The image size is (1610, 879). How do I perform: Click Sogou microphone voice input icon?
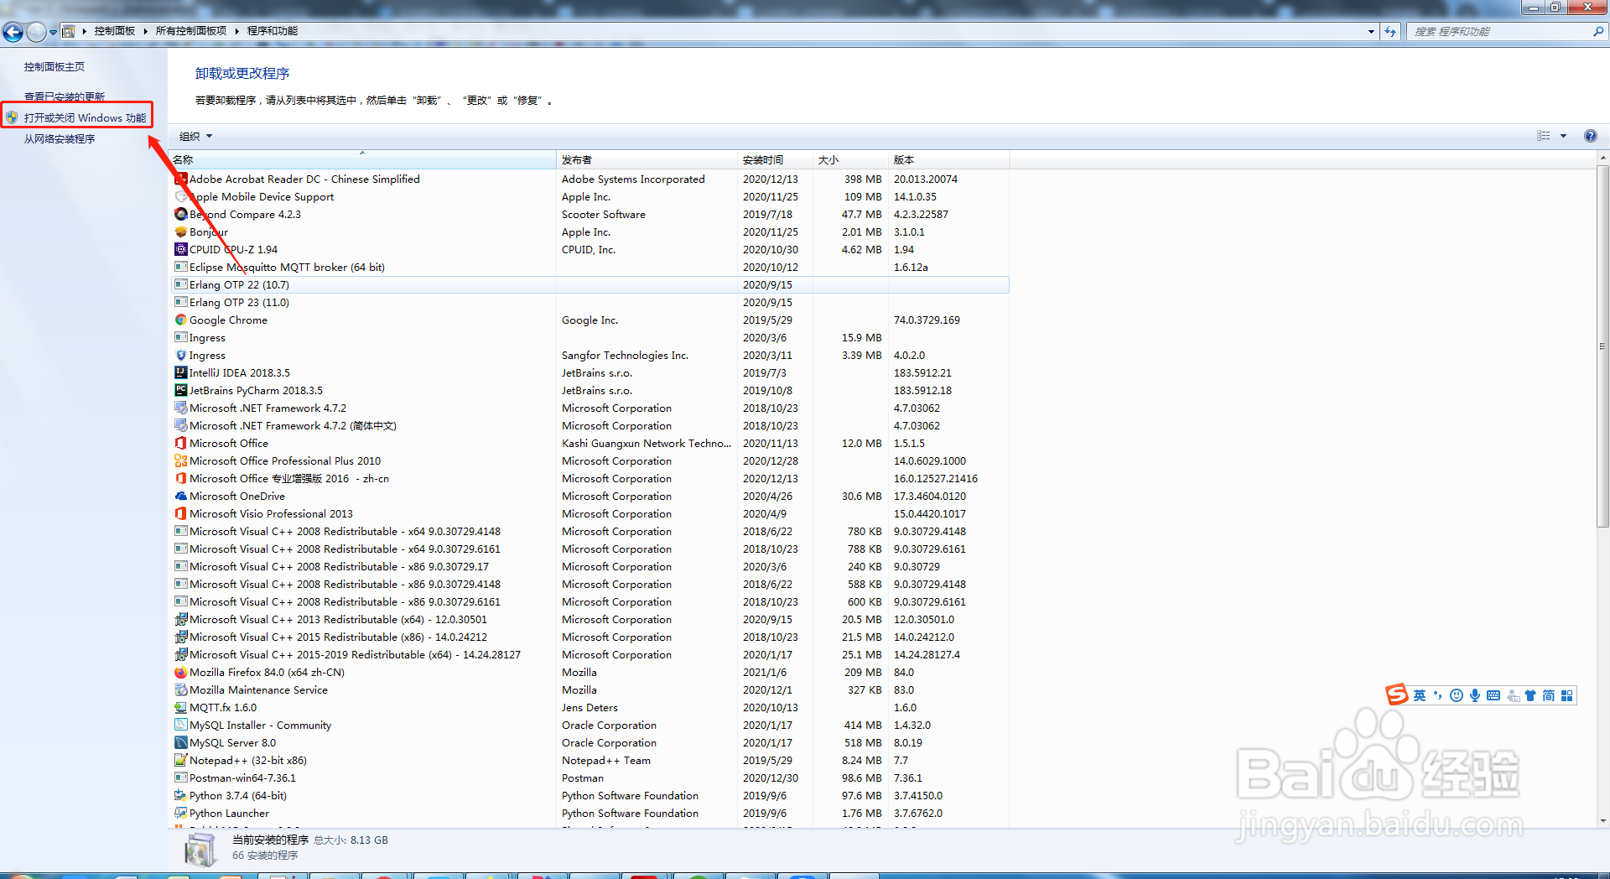1475,695
